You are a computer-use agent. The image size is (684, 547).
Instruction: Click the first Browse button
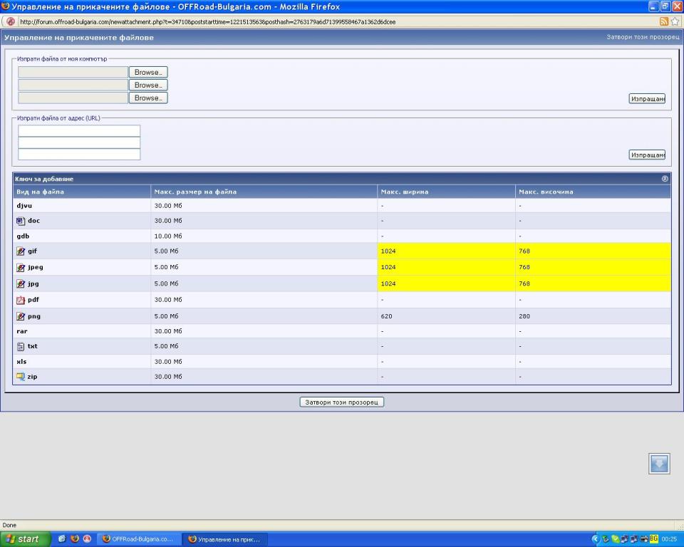[x=147, y=72]
